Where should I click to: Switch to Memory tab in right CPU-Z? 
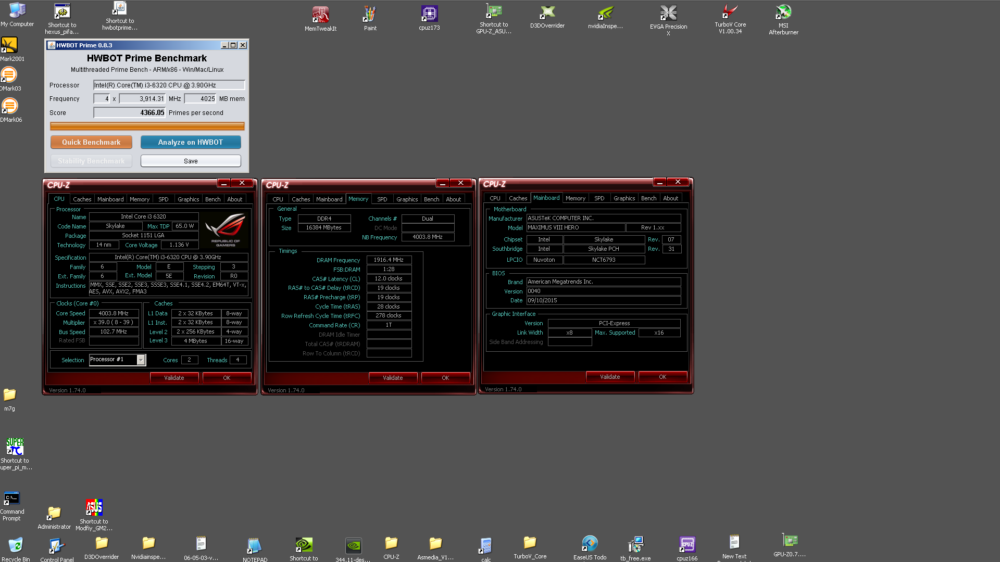(575, 198)
